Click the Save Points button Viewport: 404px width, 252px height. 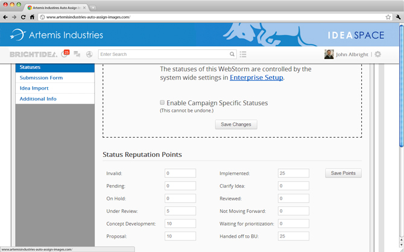coord(343,173)
